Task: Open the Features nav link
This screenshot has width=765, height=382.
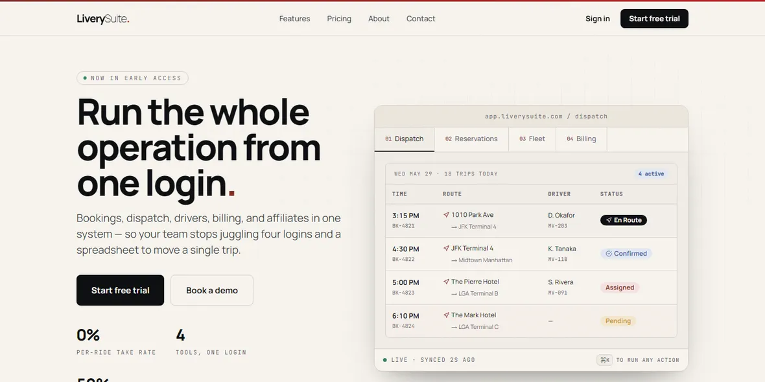Action: pyautogui.click(x=295, y=19)
